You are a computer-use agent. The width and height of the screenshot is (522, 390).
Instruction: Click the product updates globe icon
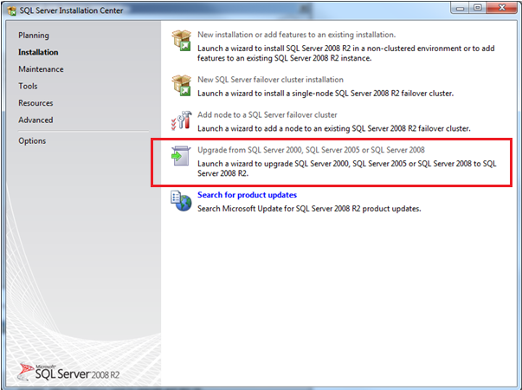point(181,201)
